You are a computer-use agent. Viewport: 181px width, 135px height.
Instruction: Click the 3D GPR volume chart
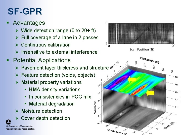(x=136, y=95)
